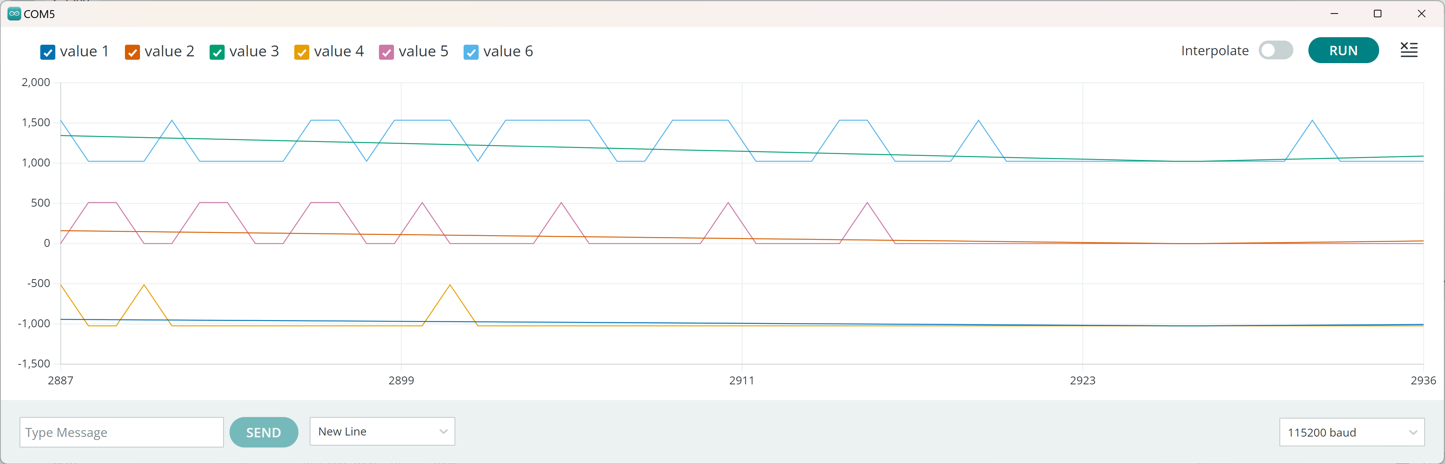Click the RUN button
The image size is (1445, 464).
coord(1343,50)
